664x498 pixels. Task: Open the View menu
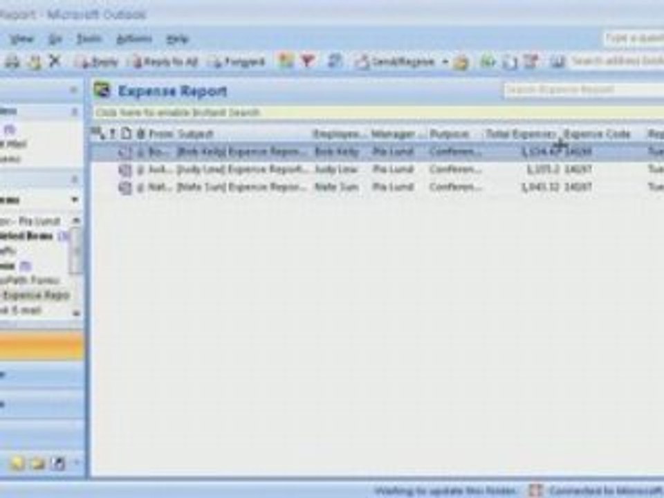pos(21,39)
